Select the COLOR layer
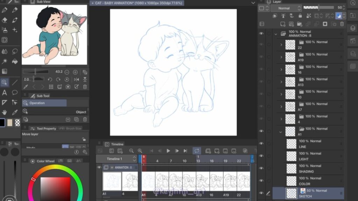 point(315,181)
